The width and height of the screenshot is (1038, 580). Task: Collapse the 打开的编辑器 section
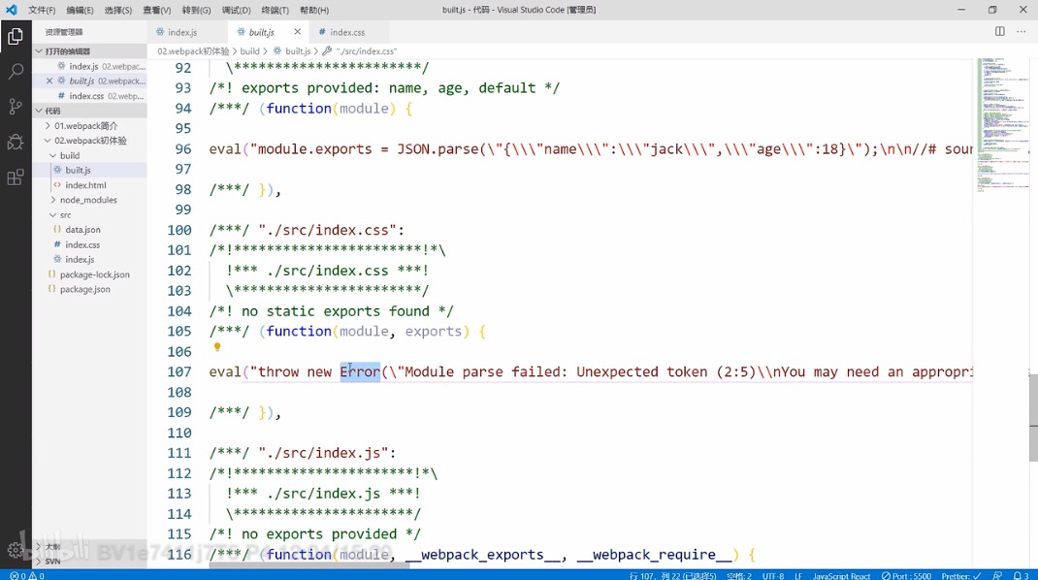click(89, 51)
